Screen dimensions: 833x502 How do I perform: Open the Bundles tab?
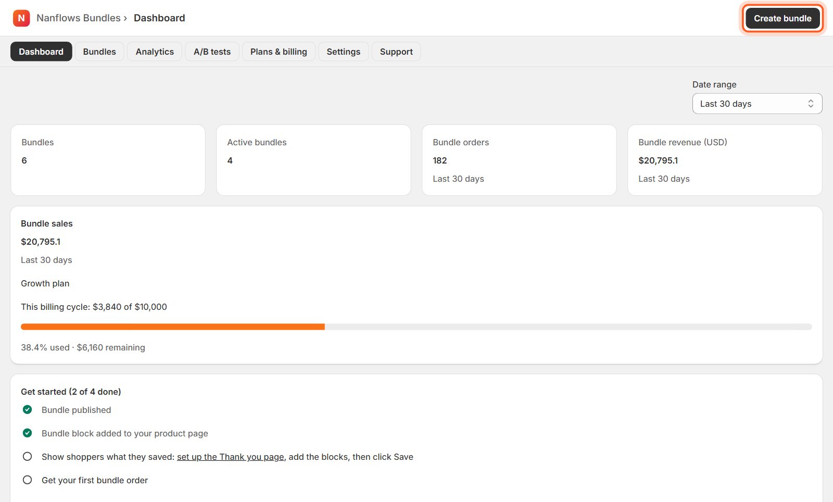(x=99, y=52)
